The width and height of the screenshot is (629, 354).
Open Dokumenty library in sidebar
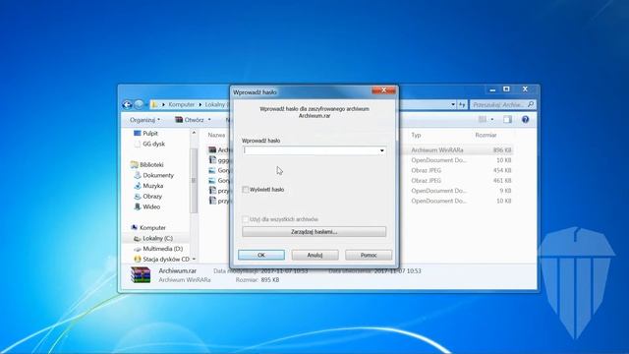[x=158, y=175]
